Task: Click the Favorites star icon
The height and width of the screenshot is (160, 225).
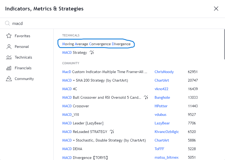Action: pyautogui.click(x=9, y=36)
